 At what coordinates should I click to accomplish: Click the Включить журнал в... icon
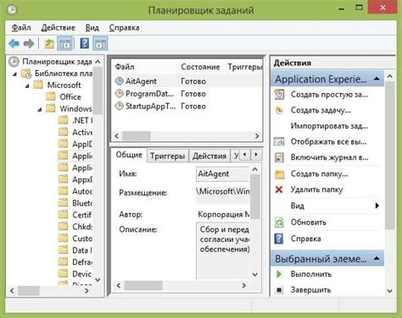(x=279, y=157)
